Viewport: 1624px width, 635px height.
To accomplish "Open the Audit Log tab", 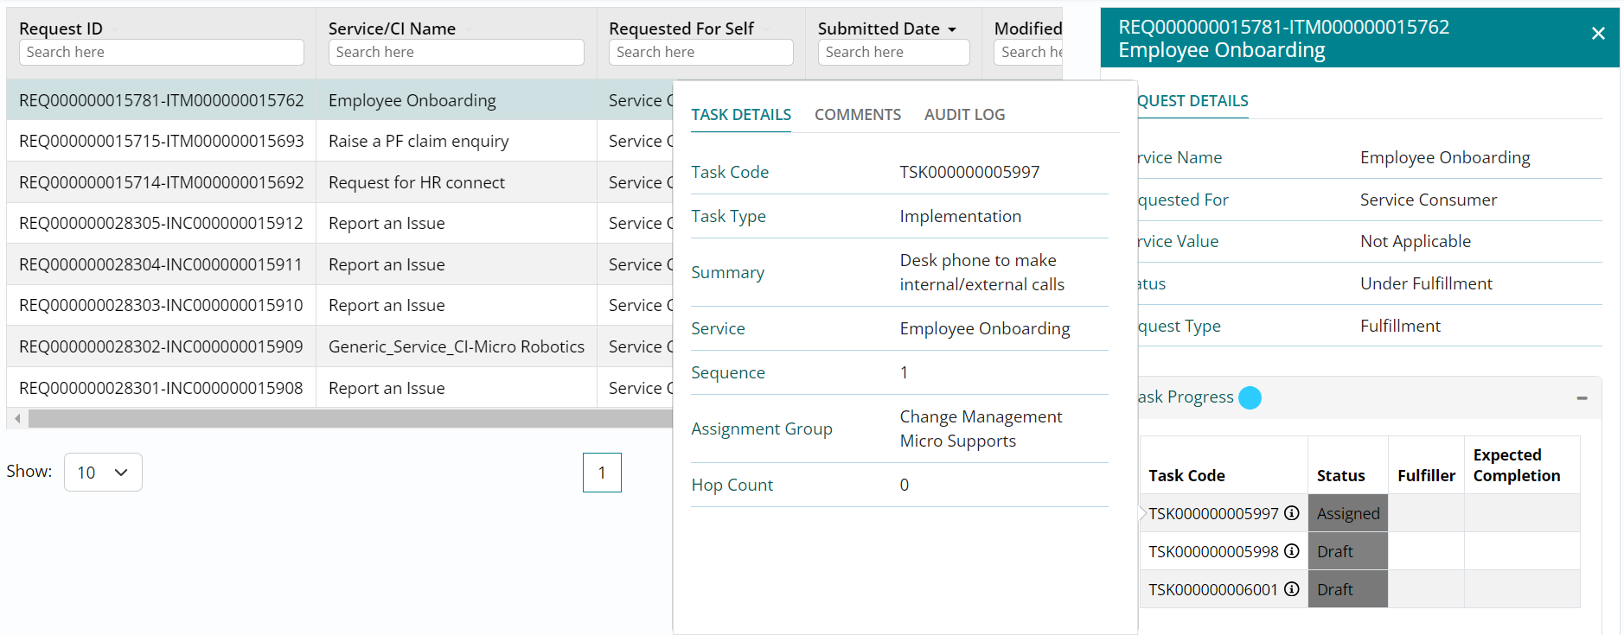I will [964, 115].
